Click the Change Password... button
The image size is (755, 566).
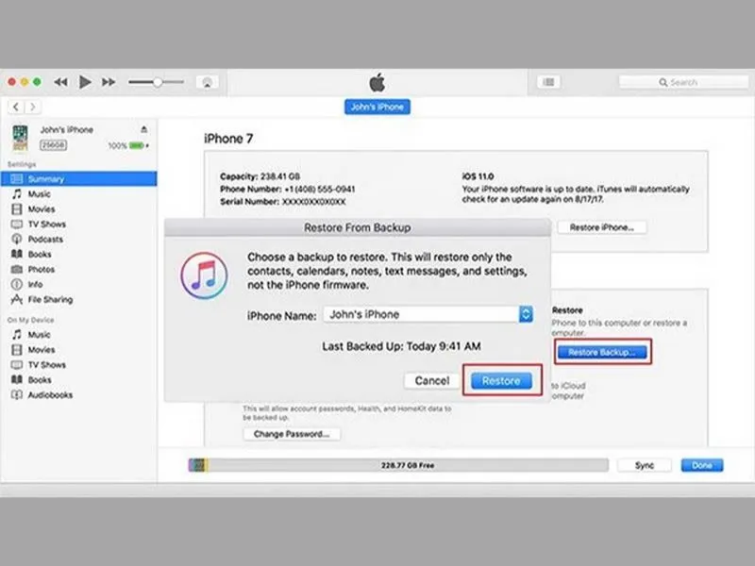coord(292,434)
